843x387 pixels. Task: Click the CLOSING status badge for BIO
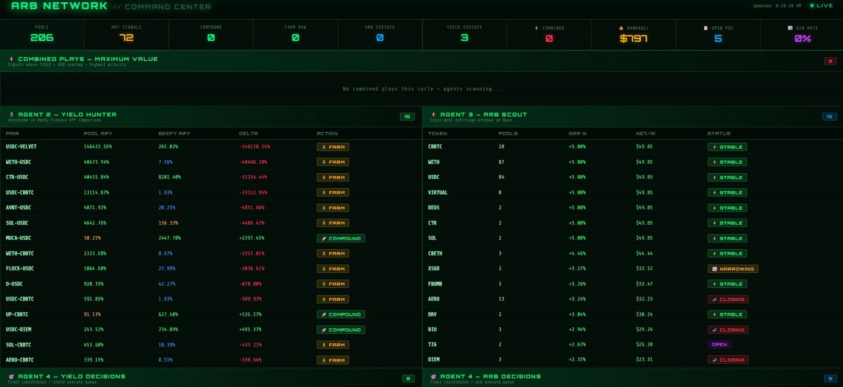(728, 330)
